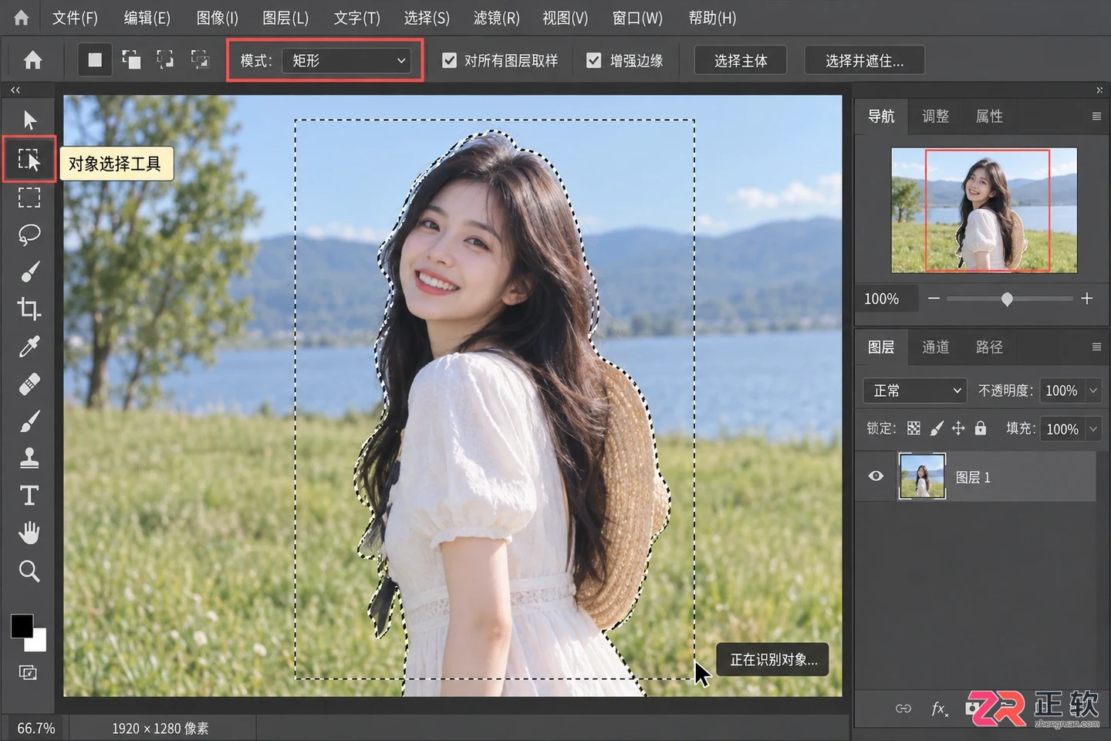Open the 正常 blend mode dropdown
Viewport: 1111px width, 741px height.
914,391
